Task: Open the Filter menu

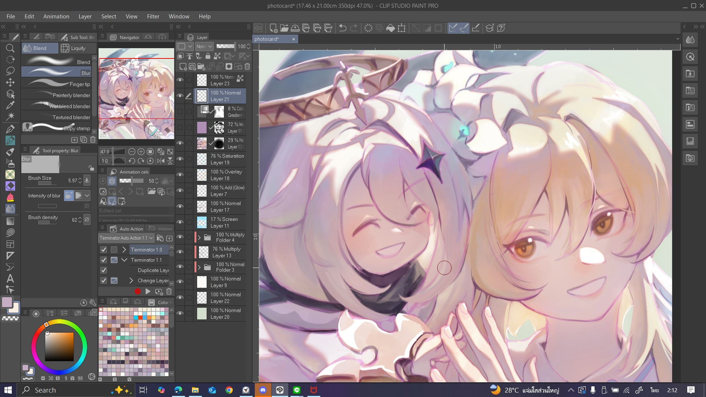Action: (153, 17)
